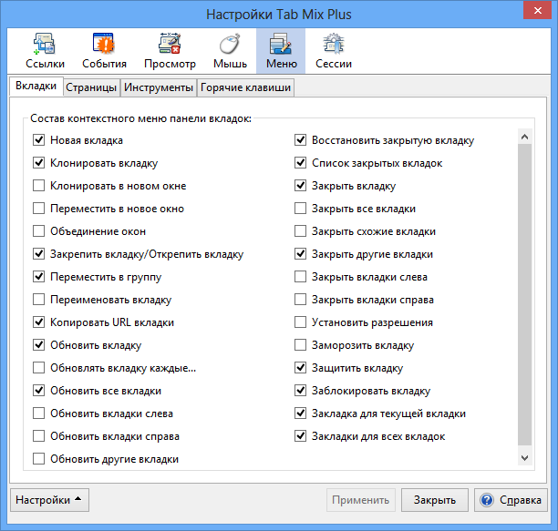558x531 pixels.
Task: Enable Установить разрешения checkbox
Action: [x=300, y=322]
